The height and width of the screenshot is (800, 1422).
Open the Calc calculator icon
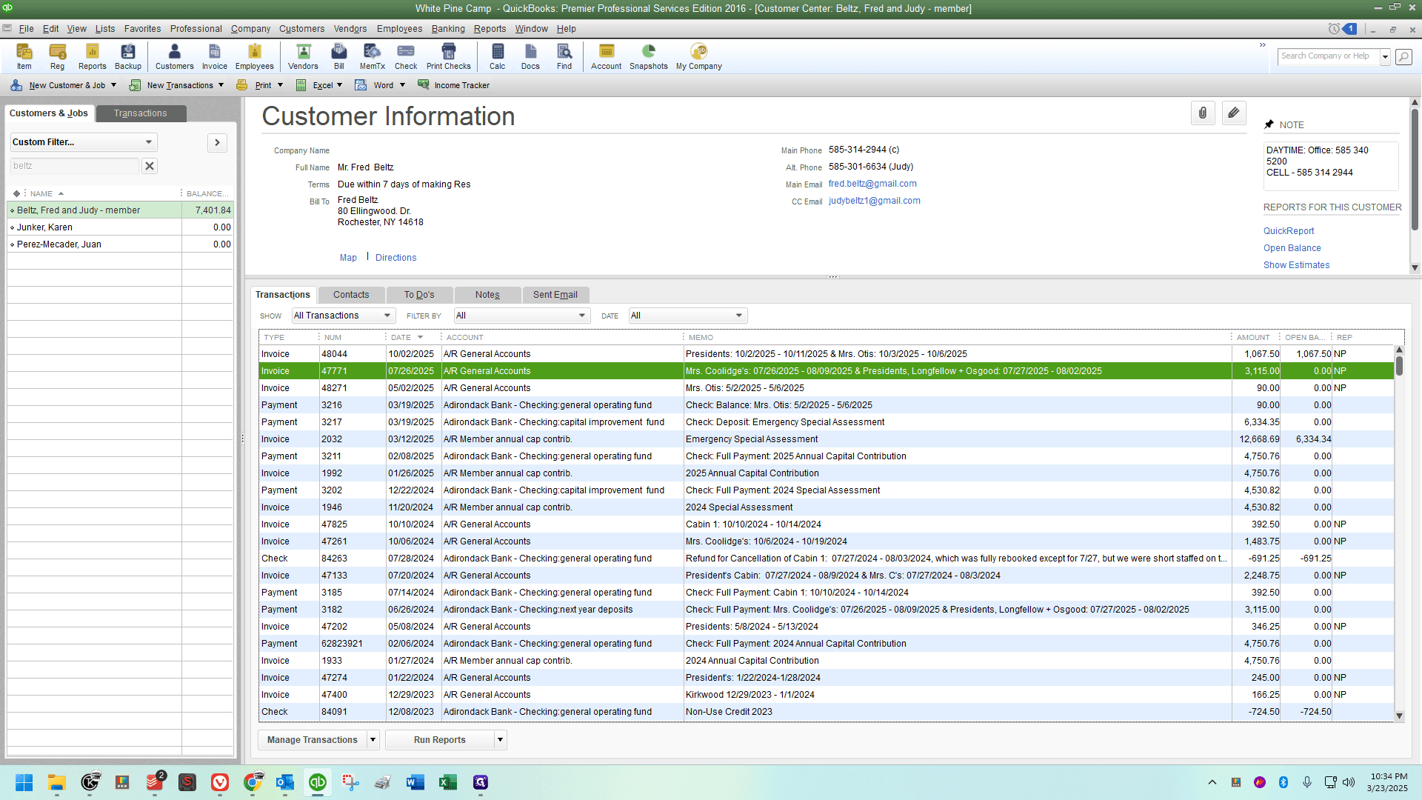click(x=498, y=56)
